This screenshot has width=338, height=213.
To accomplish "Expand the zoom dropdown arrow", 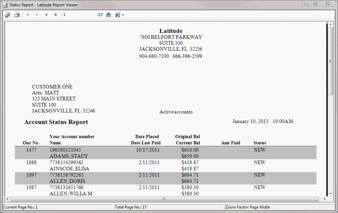I will click(x=123, y=15).
